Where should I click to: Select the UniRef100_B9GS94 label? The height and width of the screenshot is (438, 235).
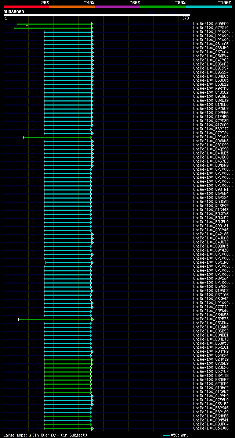click(x=211, y=72)
